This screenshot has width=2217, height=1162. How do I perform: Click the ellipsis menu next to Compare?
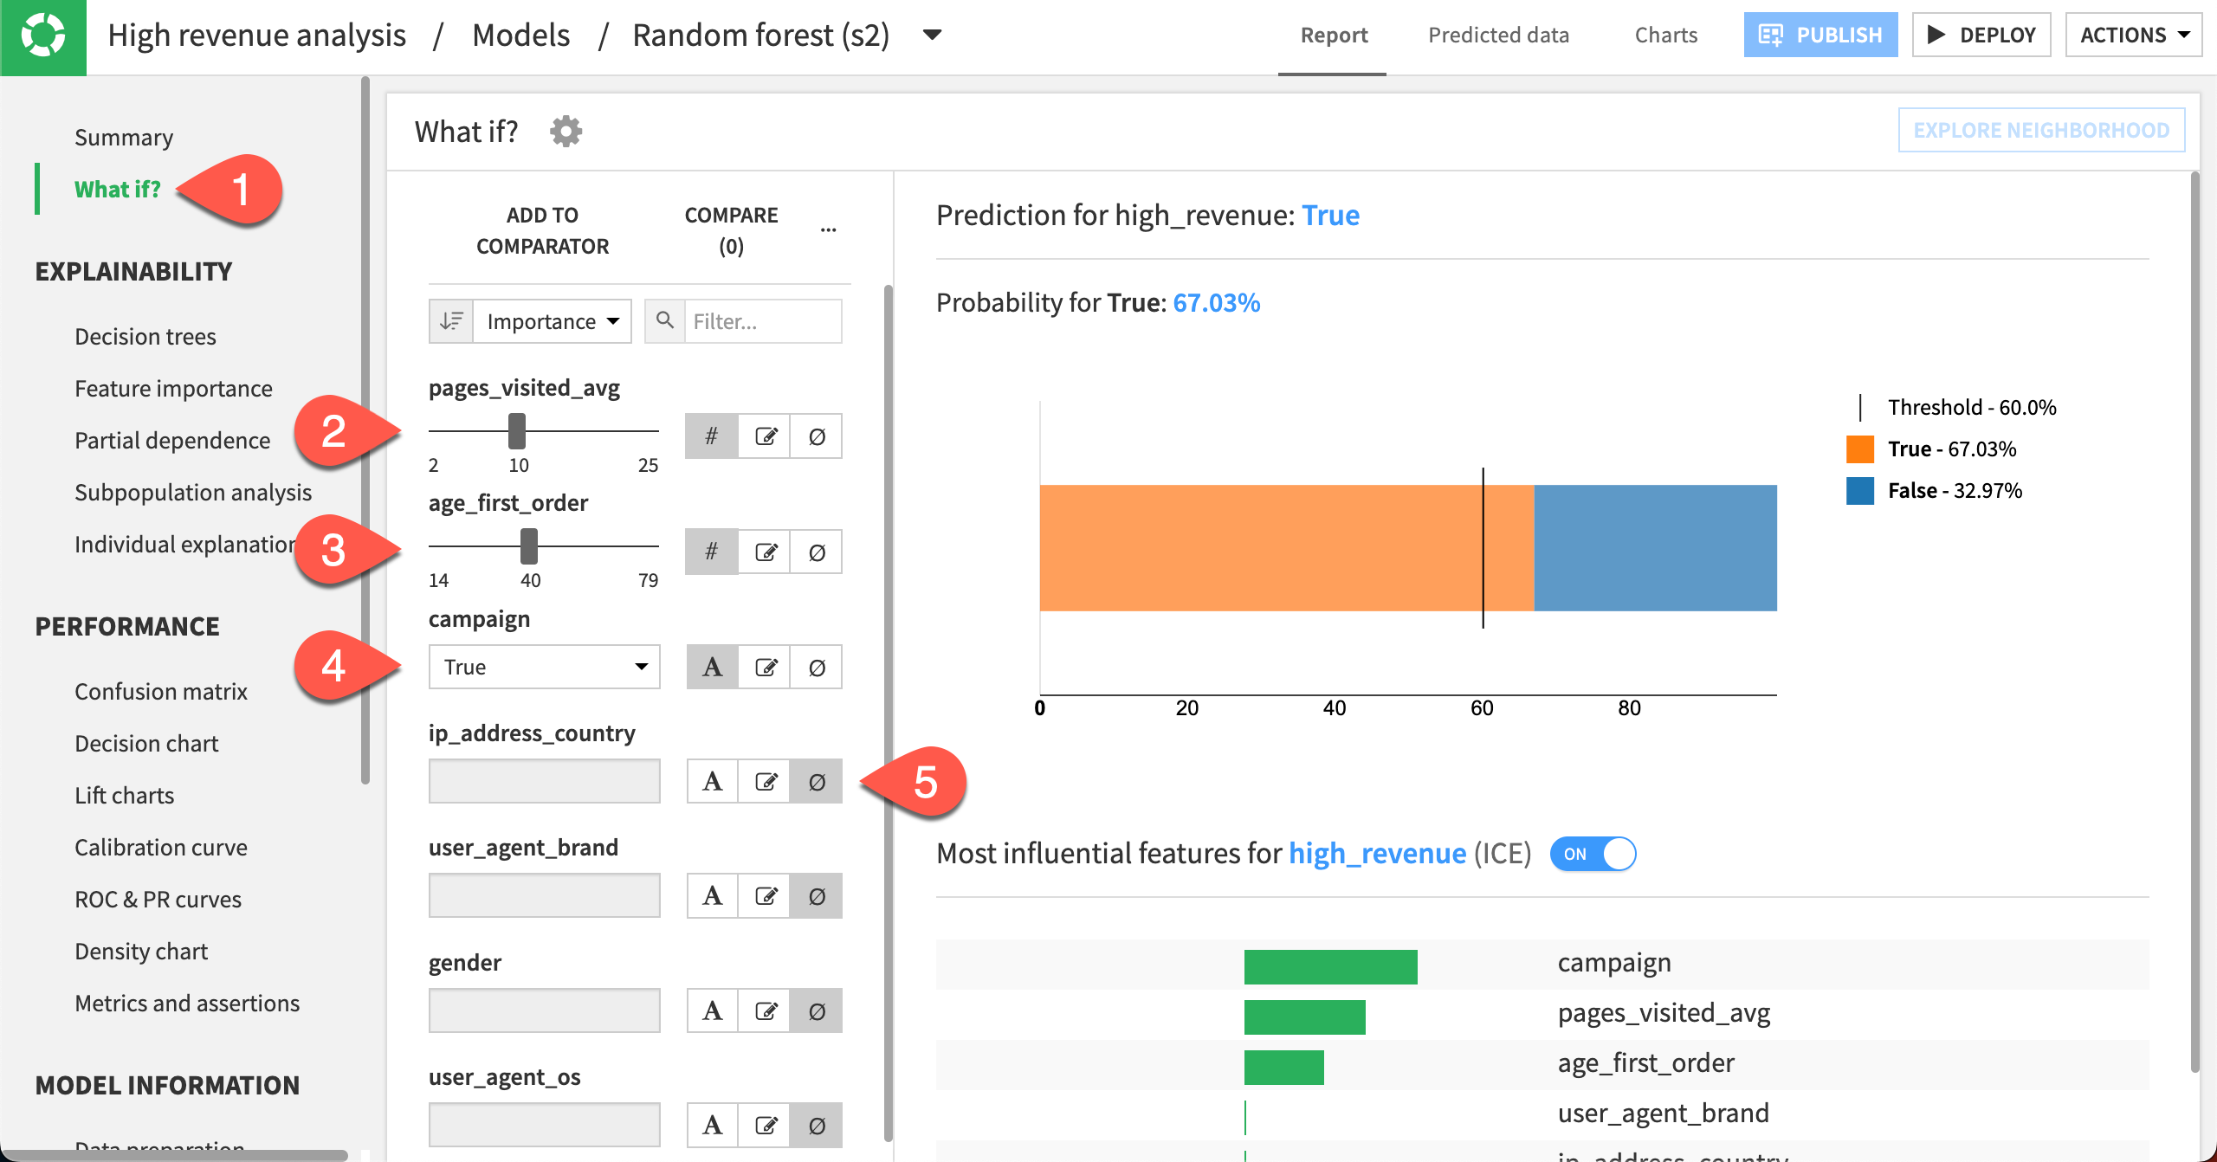[829, 228]
